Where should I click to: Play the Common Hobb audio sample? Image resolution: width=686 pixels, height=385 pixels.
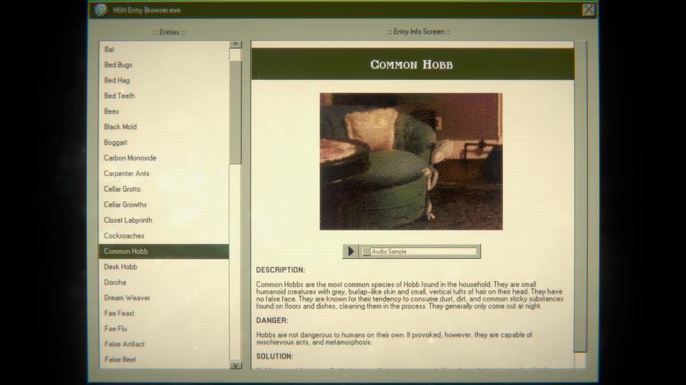350,252
